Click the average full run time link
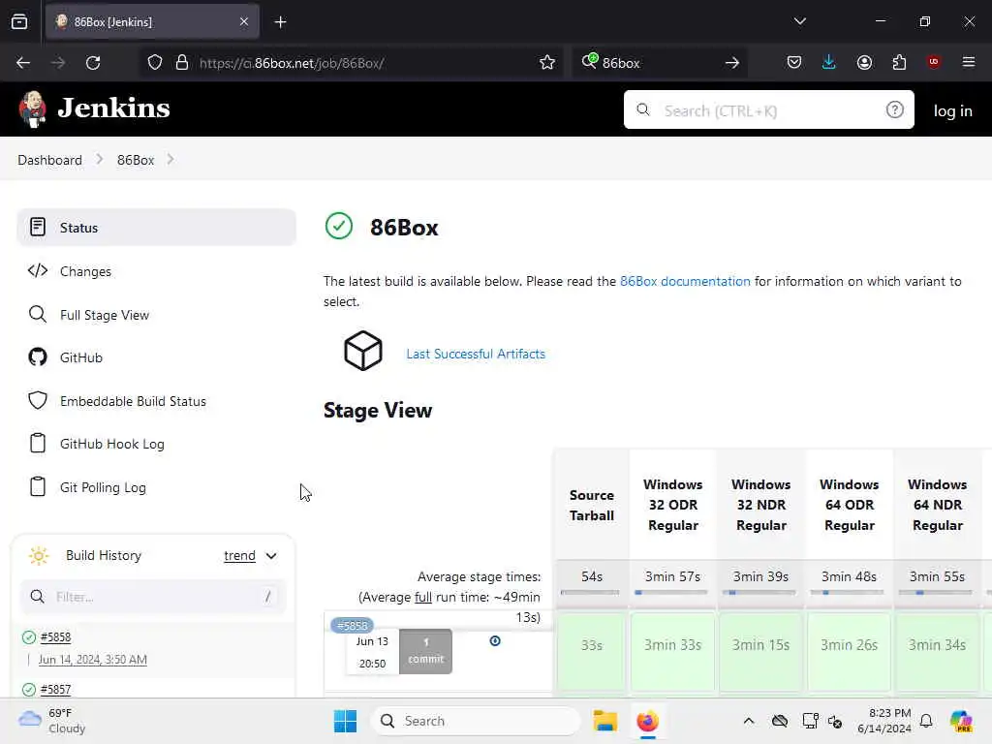992x744 pixels. pos(422,597)
